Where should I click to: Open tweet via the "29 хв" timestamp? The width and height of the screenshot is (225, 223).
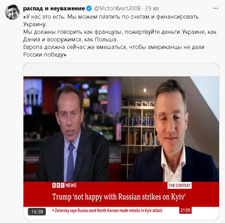tap(152, 9)
